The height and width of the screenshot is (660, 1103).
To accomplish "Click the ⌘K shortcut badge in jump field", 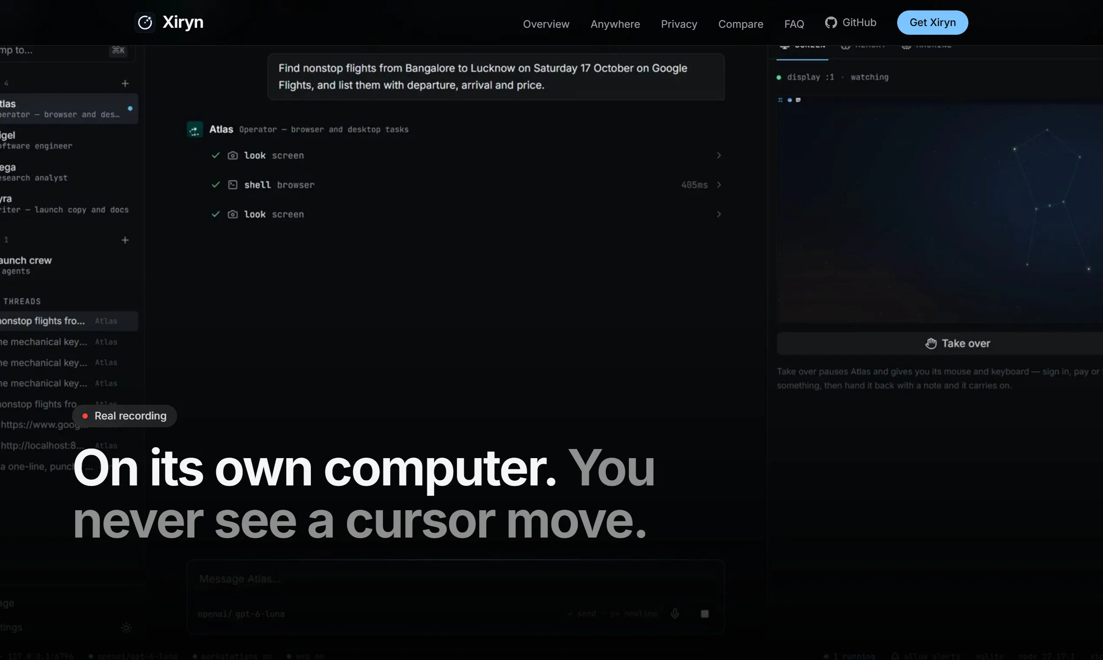I will (118, 50).
